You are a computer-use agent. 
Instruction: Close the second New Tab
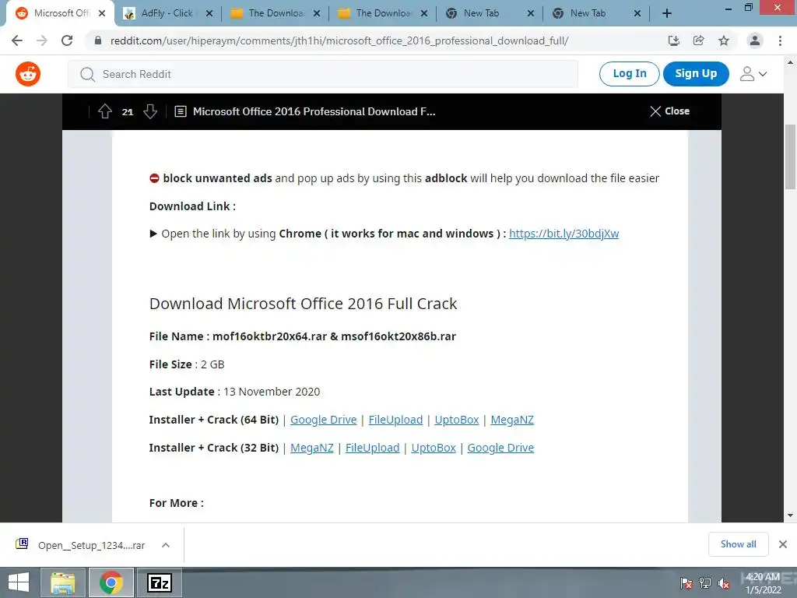tap(637, 14)
